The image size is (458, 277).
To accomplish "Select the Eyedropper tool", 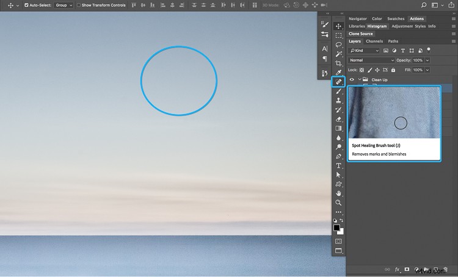I will 338,73.
